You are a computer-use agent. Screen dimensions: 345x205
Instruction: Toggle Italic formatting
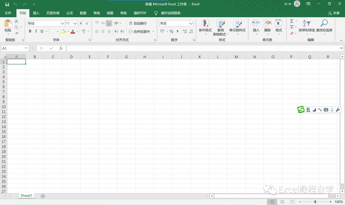(x=36, y=31)
